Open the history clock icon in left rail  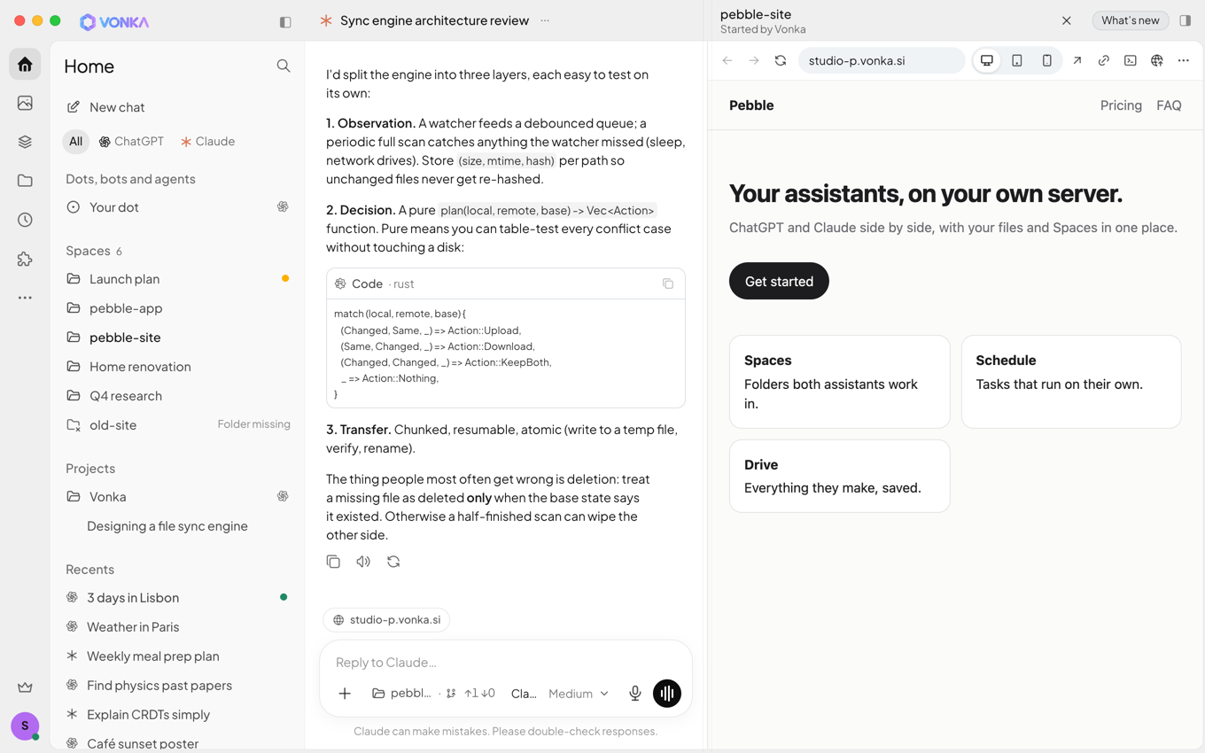[25, 220]
